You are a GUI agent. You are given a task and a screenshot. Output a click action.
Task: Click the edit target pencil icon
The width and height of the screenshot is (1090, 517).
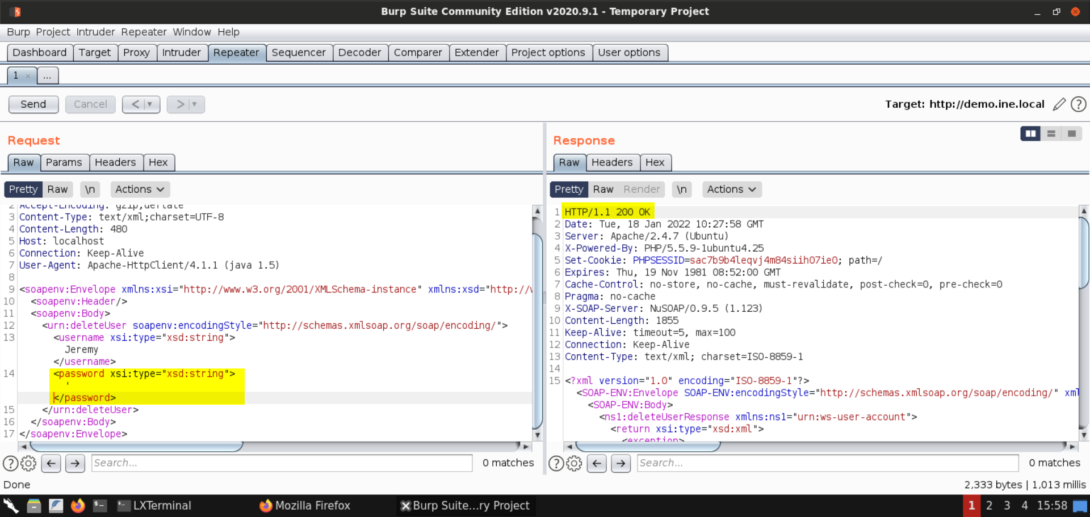click(1059, 104)
